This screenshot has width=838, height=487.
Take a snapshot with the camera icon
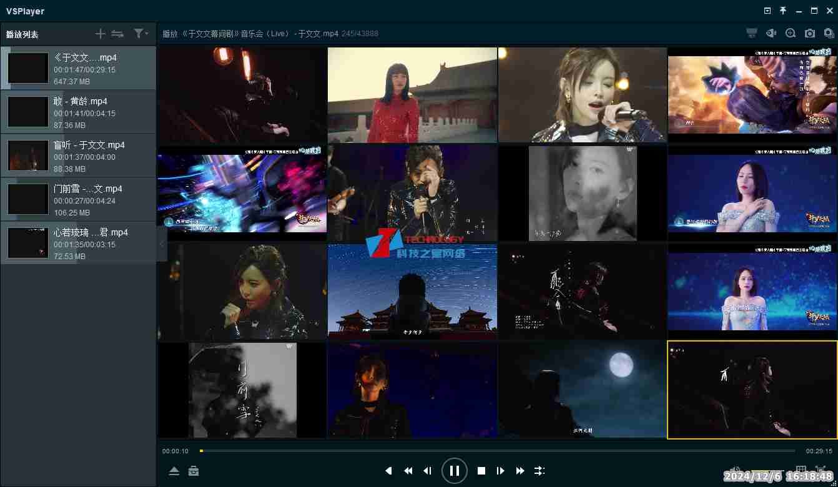tap(810, 34)
